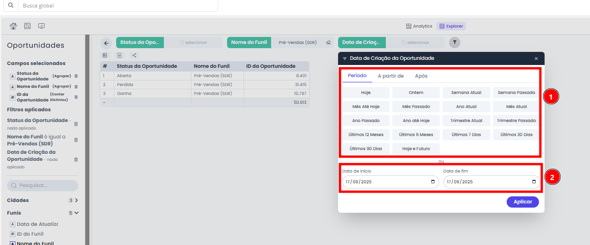Viewport: 590px width, 245px height.
Task: Switch to the A partir de tab
Action: (x=391, y=76)
